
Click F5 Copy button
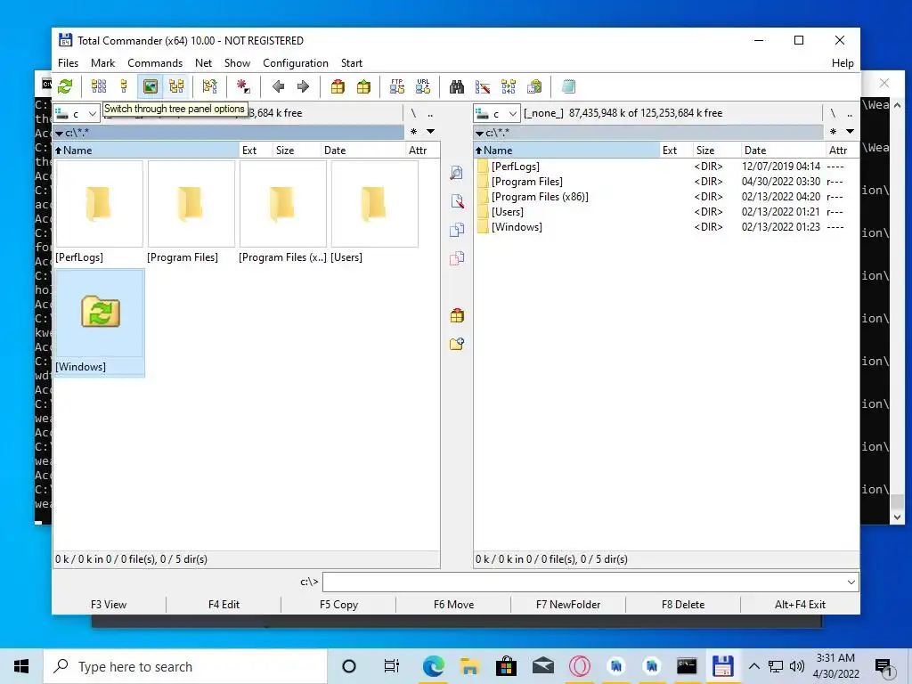coord(338,605)
